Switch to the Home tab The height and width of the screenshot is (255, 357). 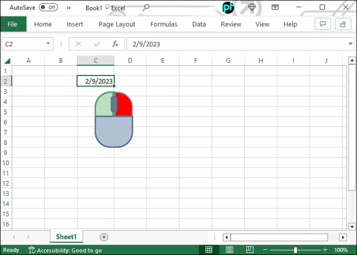tap(43, 24)
